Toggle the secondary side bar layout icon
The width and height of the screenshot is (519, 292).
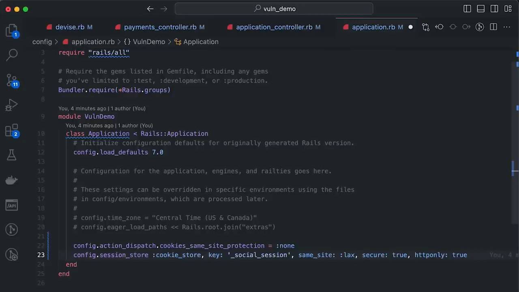pos(494,9)
